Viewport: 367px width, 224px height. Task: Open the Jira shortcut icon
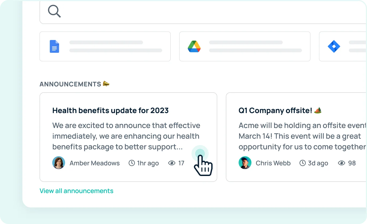[334, 46]
